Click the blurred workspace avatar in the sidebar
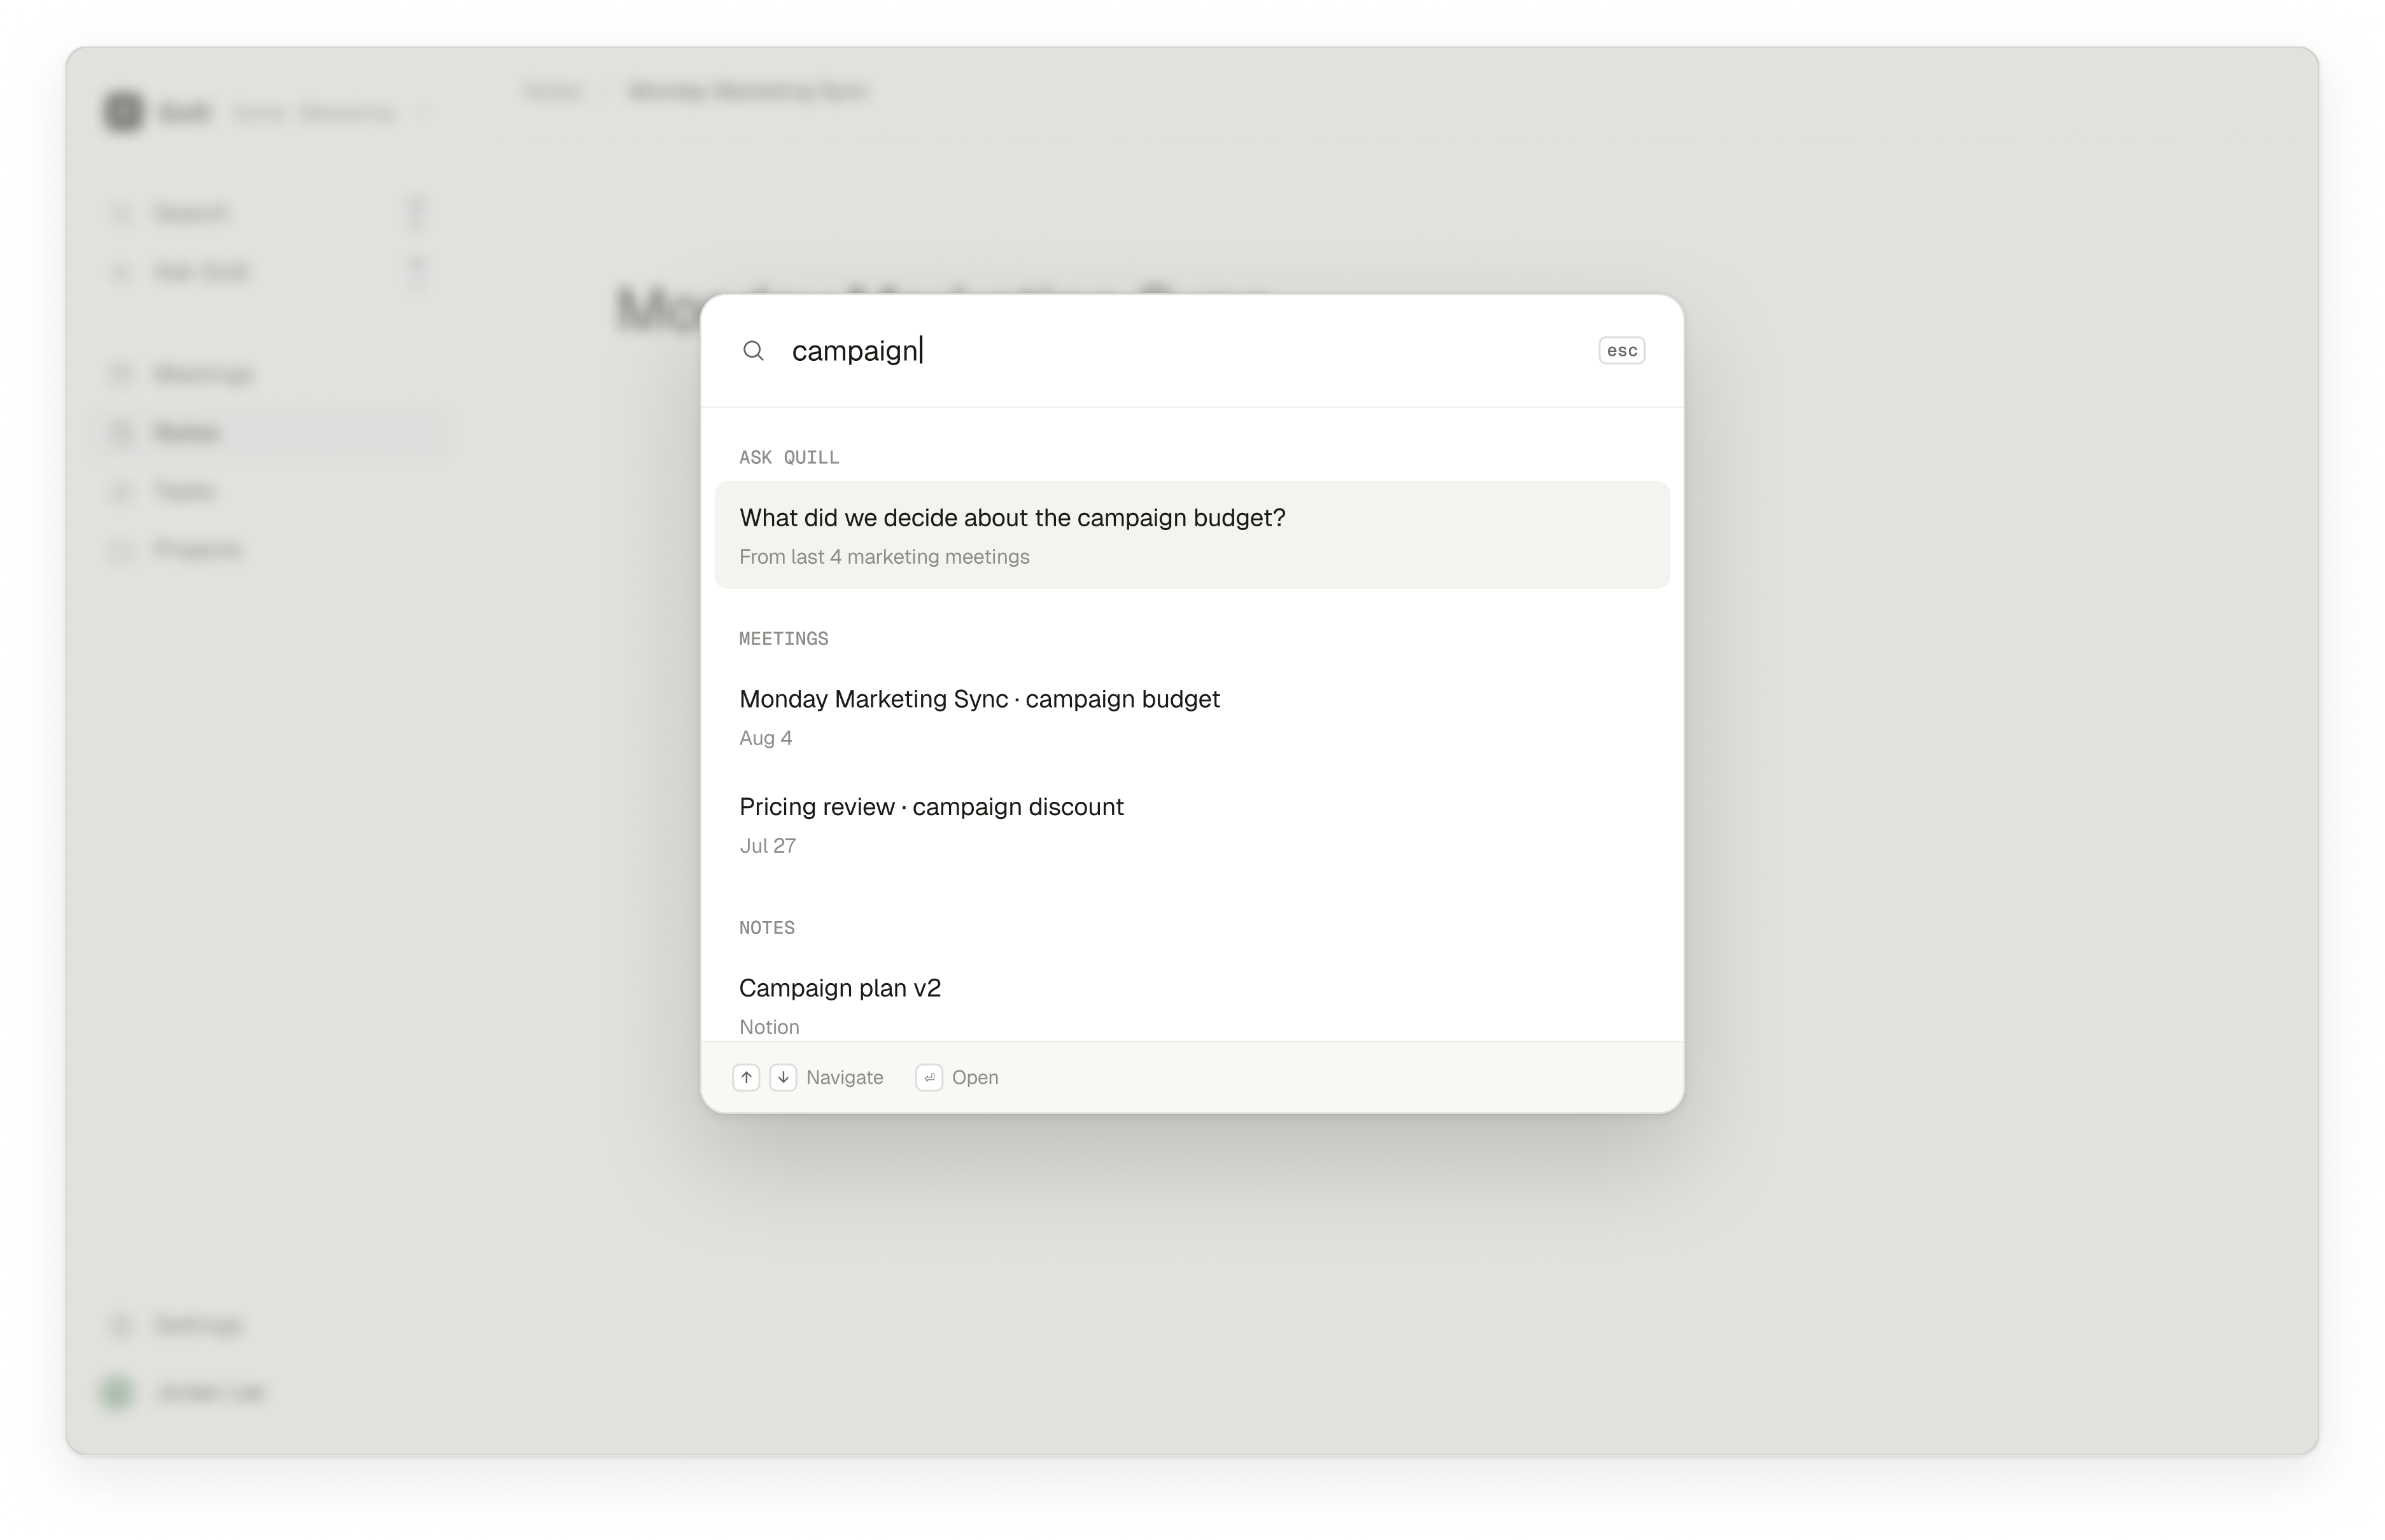The height and width of the screenshot is (1540, 2385). [124, 112]
